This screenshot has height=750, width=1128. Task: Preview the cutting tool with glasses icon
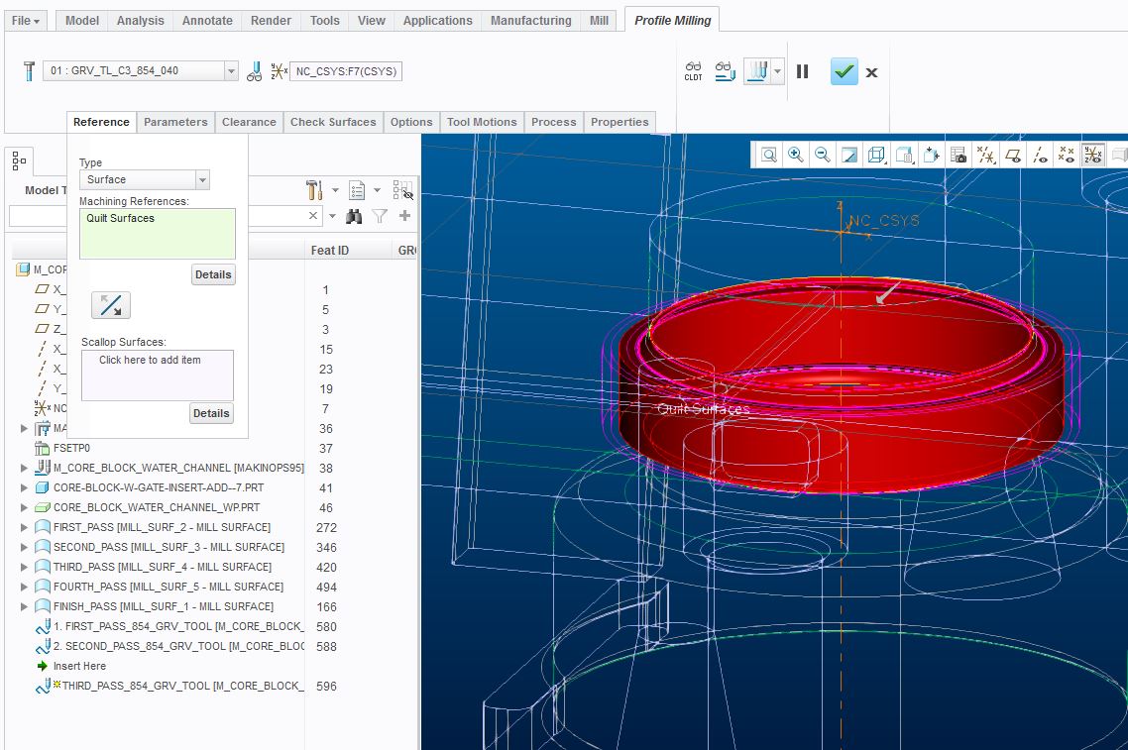coord(255,71)
